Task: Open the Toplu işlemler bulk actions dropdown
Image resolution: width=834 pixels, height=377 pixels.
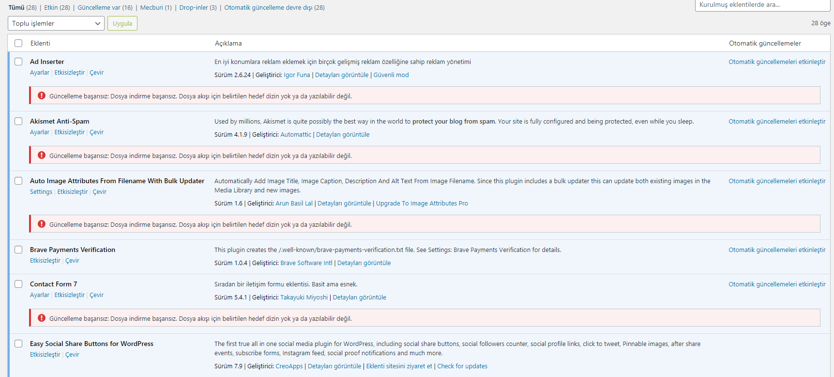Action: click(56, 23)
